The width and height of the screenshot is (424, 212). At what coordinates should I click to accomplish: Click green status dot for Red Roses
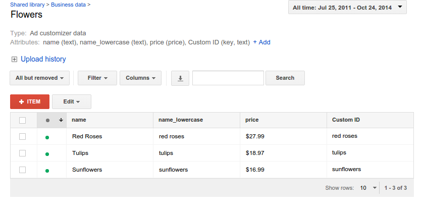[x=47, y=137]
